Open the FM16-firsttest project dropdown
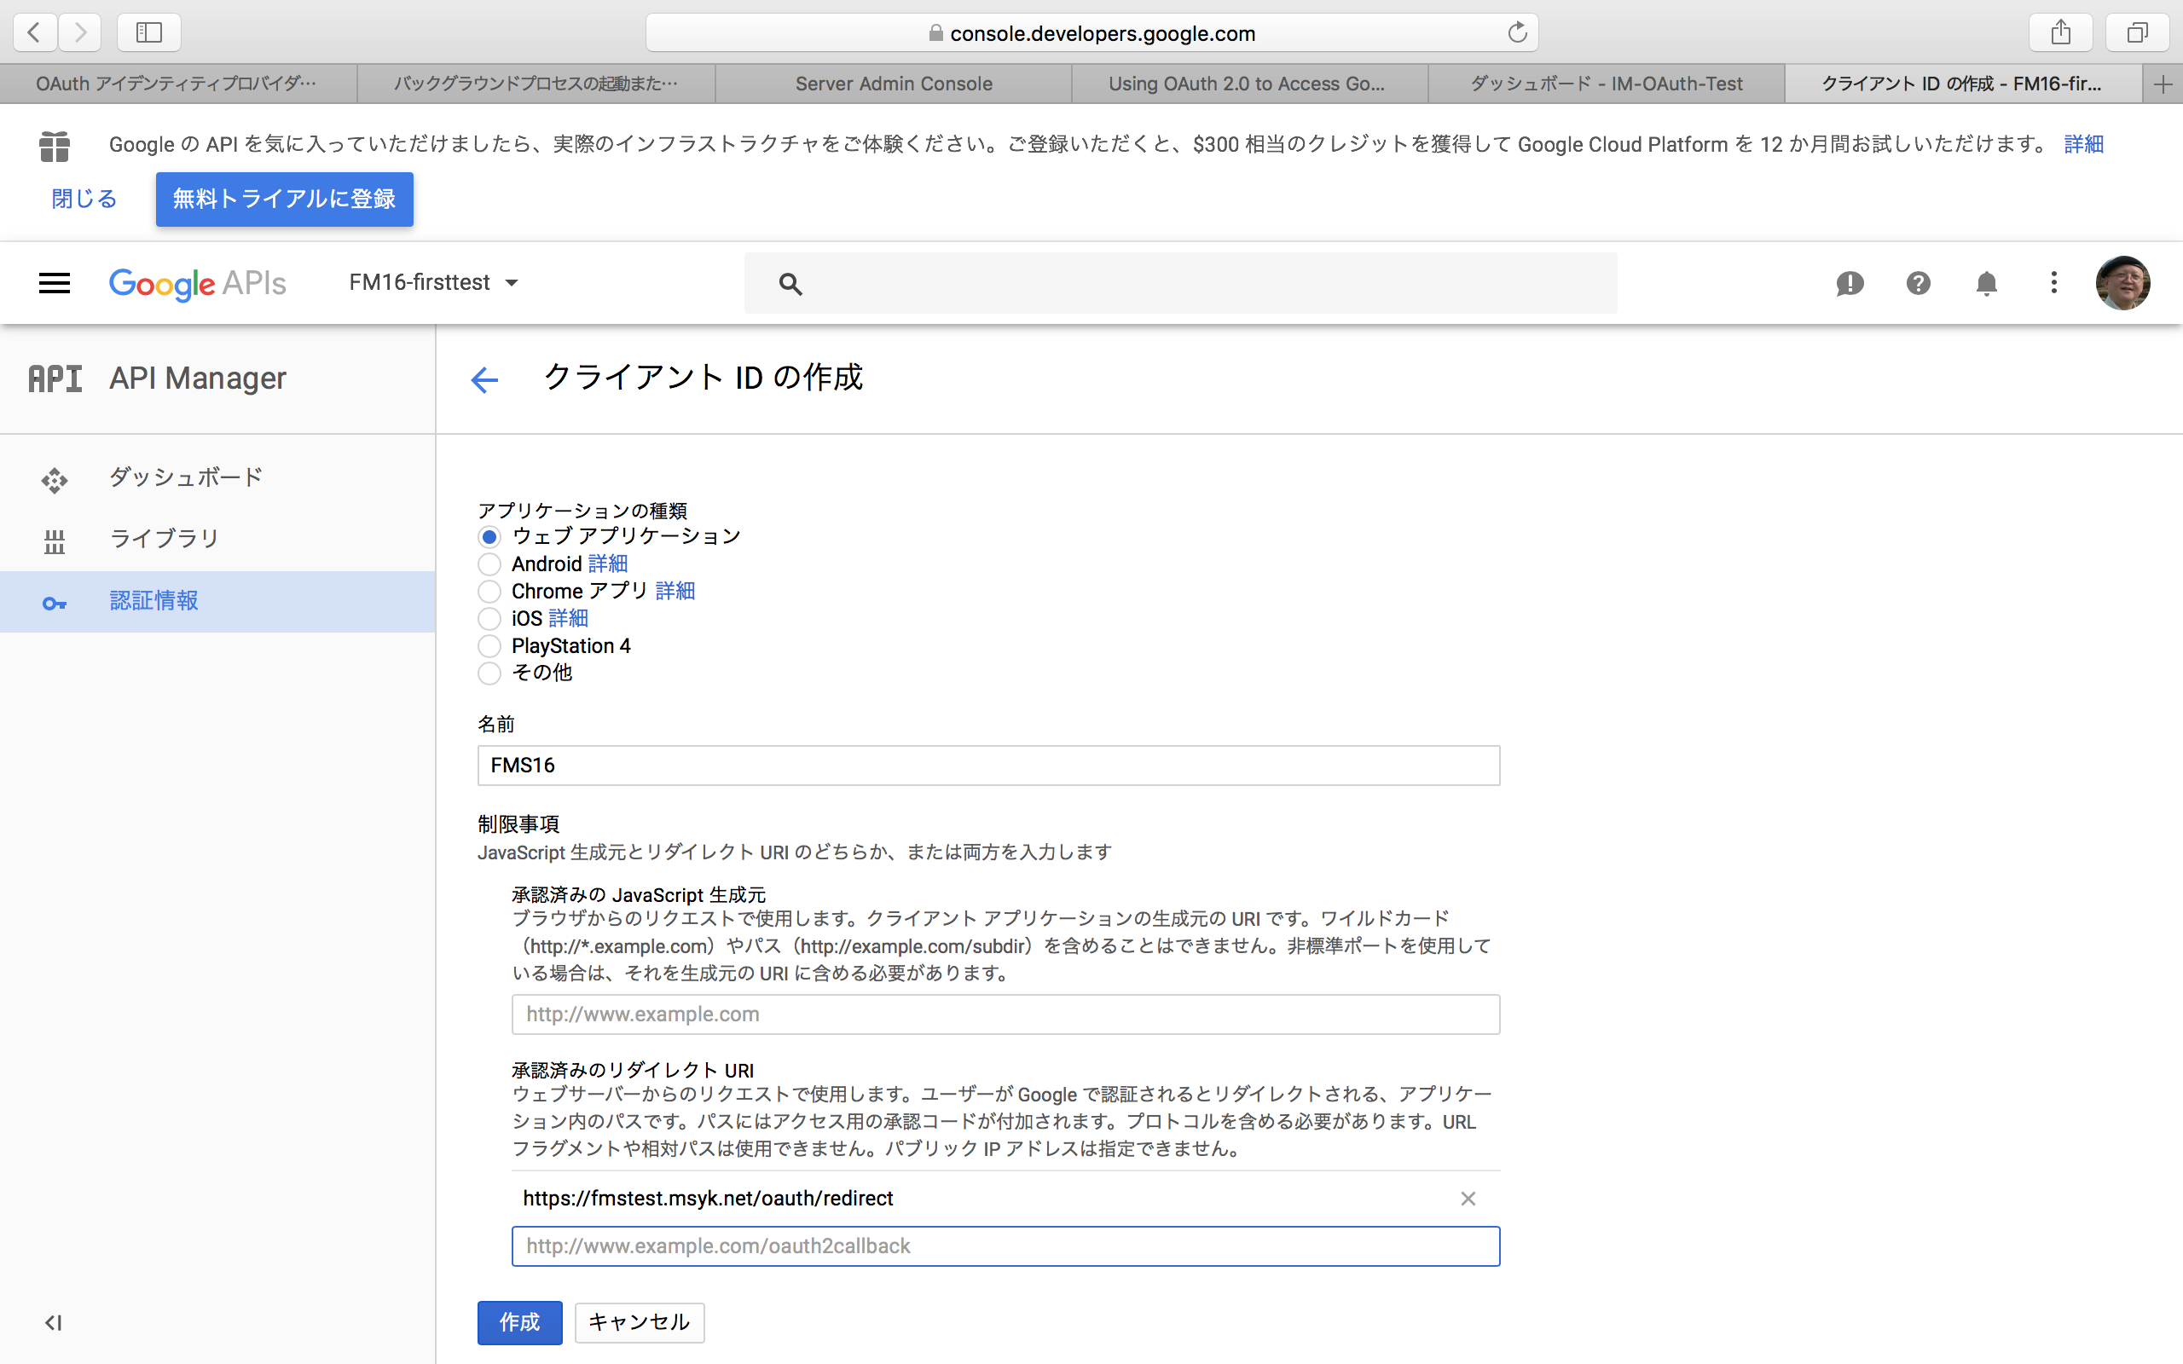The width and height of the screenshot is (2183, 1364). (434, 282)
